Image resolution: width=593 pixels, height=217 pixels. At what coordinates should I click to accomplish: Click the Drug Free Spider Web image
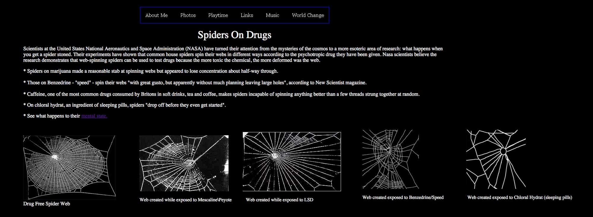[x=69, y=167]
